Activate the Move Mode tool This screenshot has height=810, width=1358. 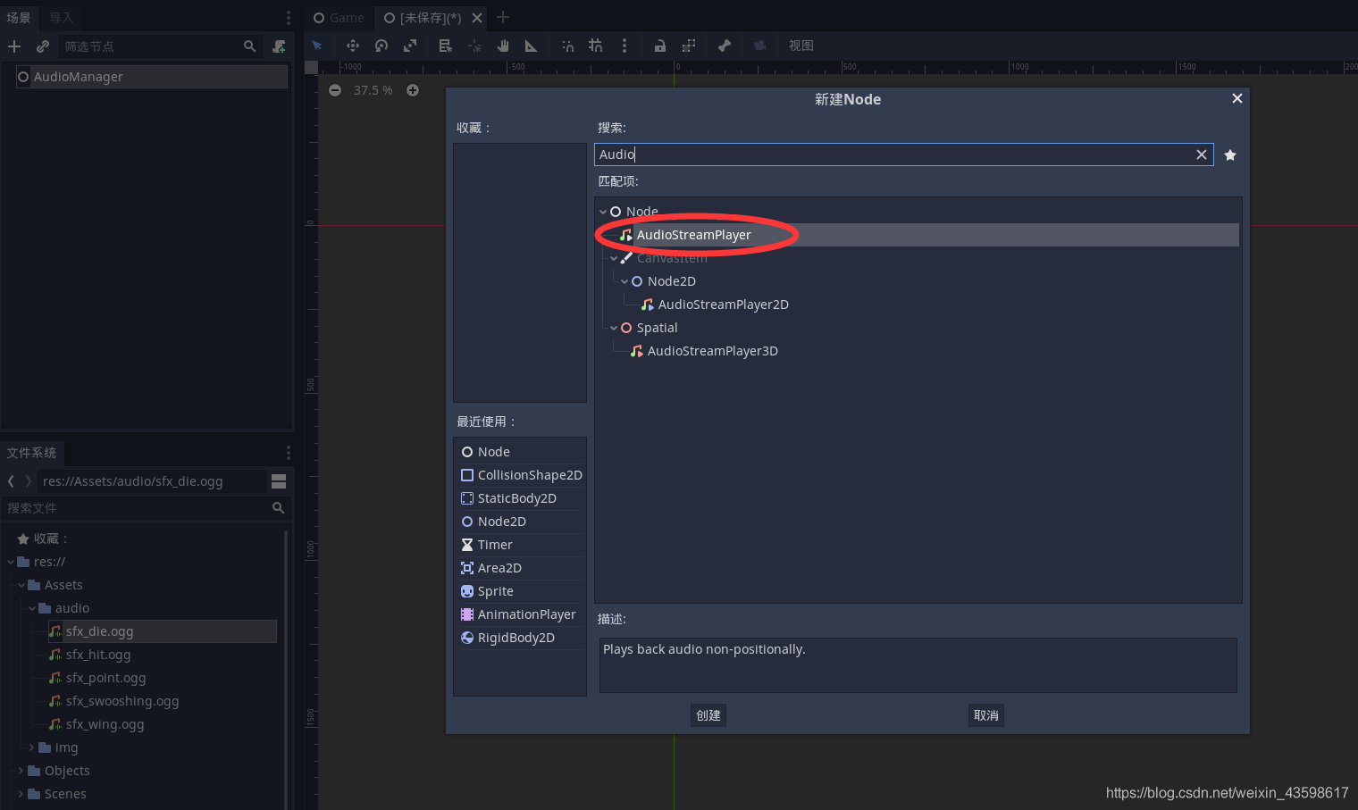(353, 46)
